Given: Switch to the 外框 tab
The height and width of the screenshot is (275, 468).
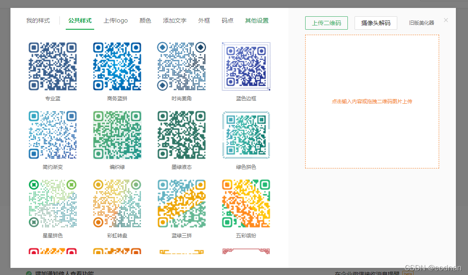Looking at the screenshot, I should pos(204,20).
